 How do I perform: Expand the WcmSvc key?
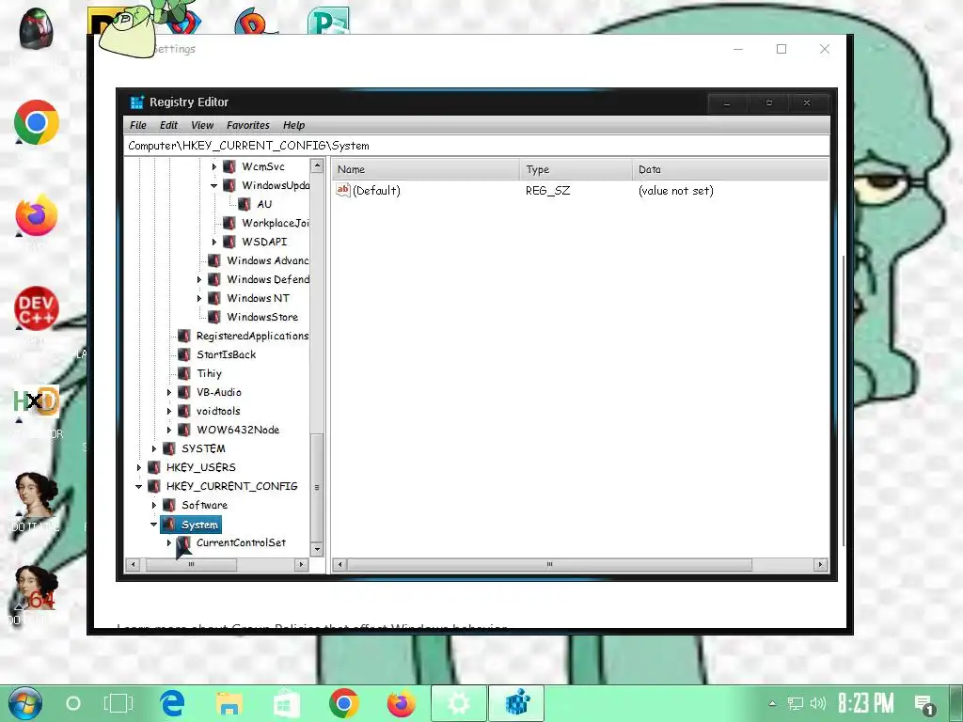point(213,166)
